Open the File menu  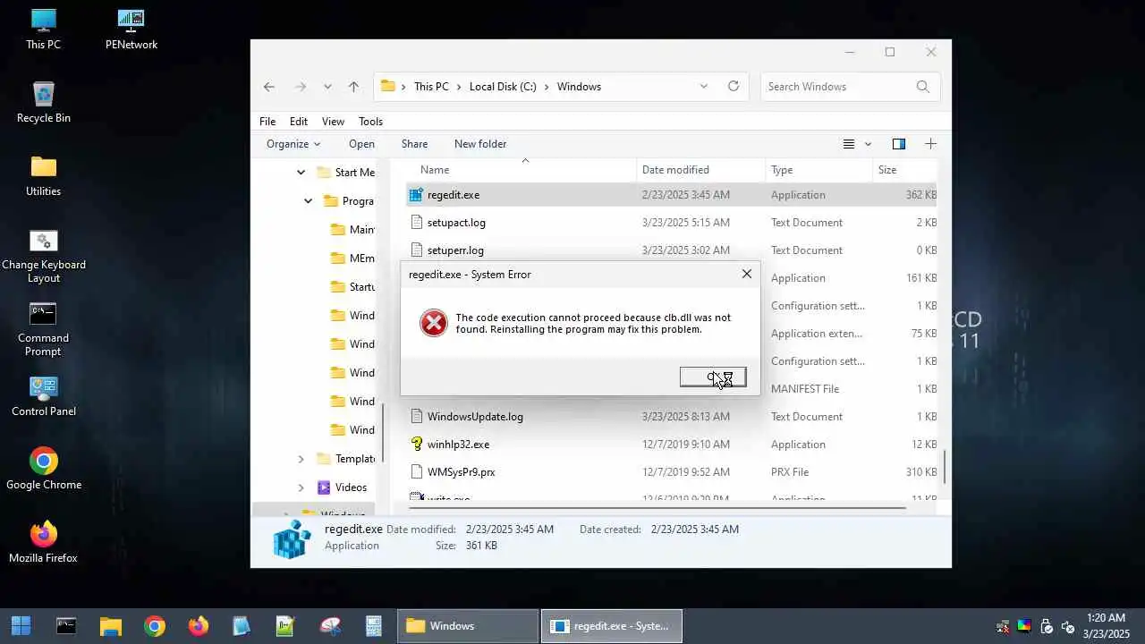click(x=267, y=122)
